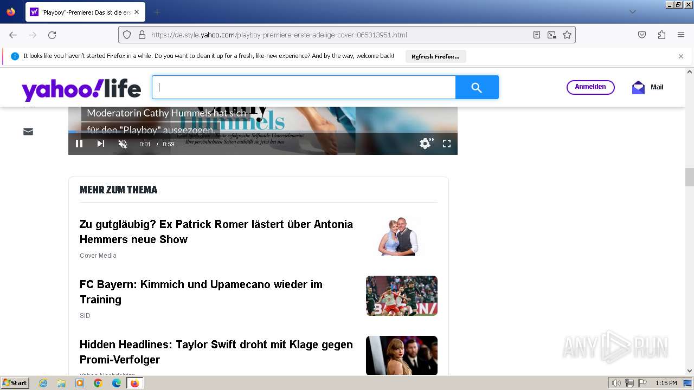Launch Google Chrome from taskbar
This screenshot has height=390, width=694.
coord(98,383)
